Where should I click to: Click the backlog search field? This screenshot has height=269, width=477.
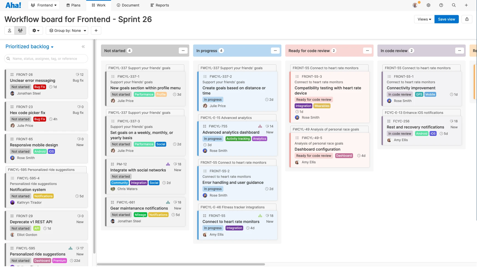click(x=46, y=58)
